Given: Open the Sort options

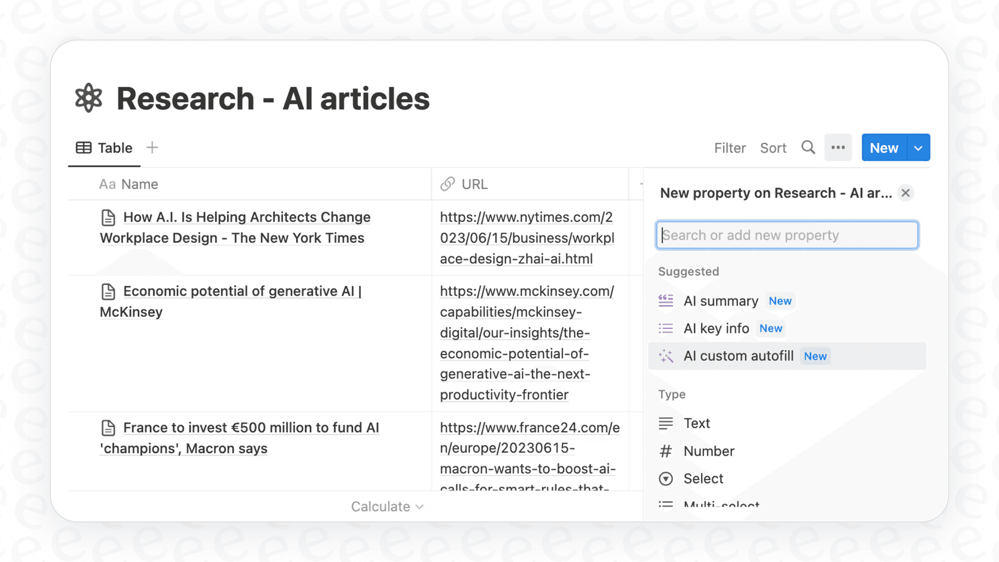Looking at the screenshot, I should point(773,147).
